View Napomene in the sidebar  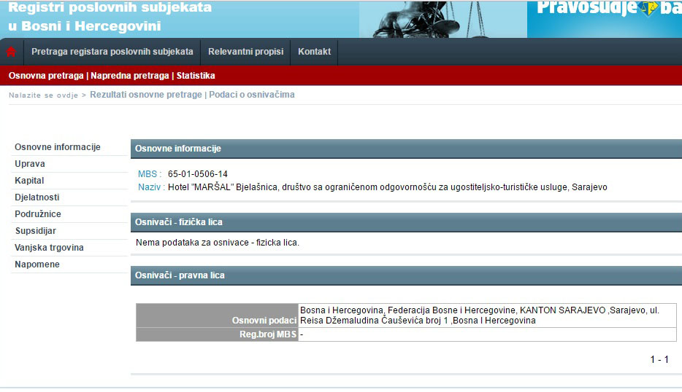(x=37, y=264)
